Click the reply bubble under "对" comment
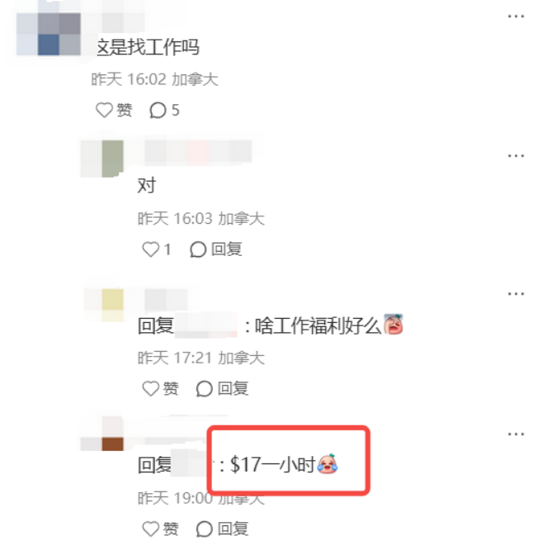Image resolution: width=552 pixels, height=555 pixels. (x=215, y=249)
